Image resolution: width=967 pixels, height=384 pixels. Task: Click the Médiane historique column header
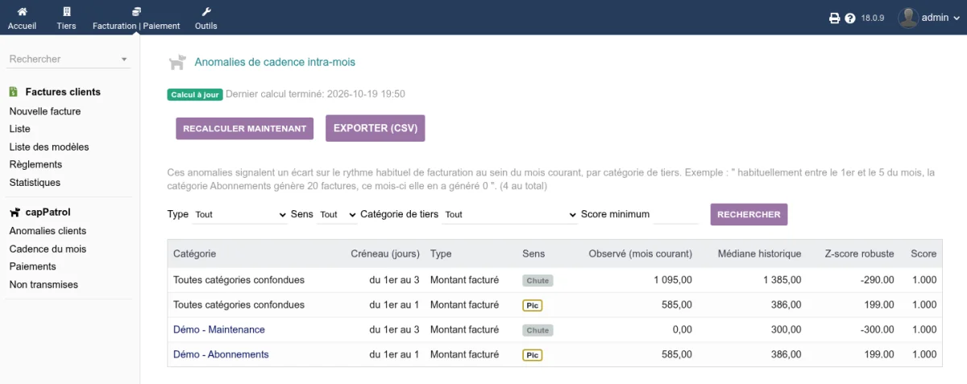point(760,254)
